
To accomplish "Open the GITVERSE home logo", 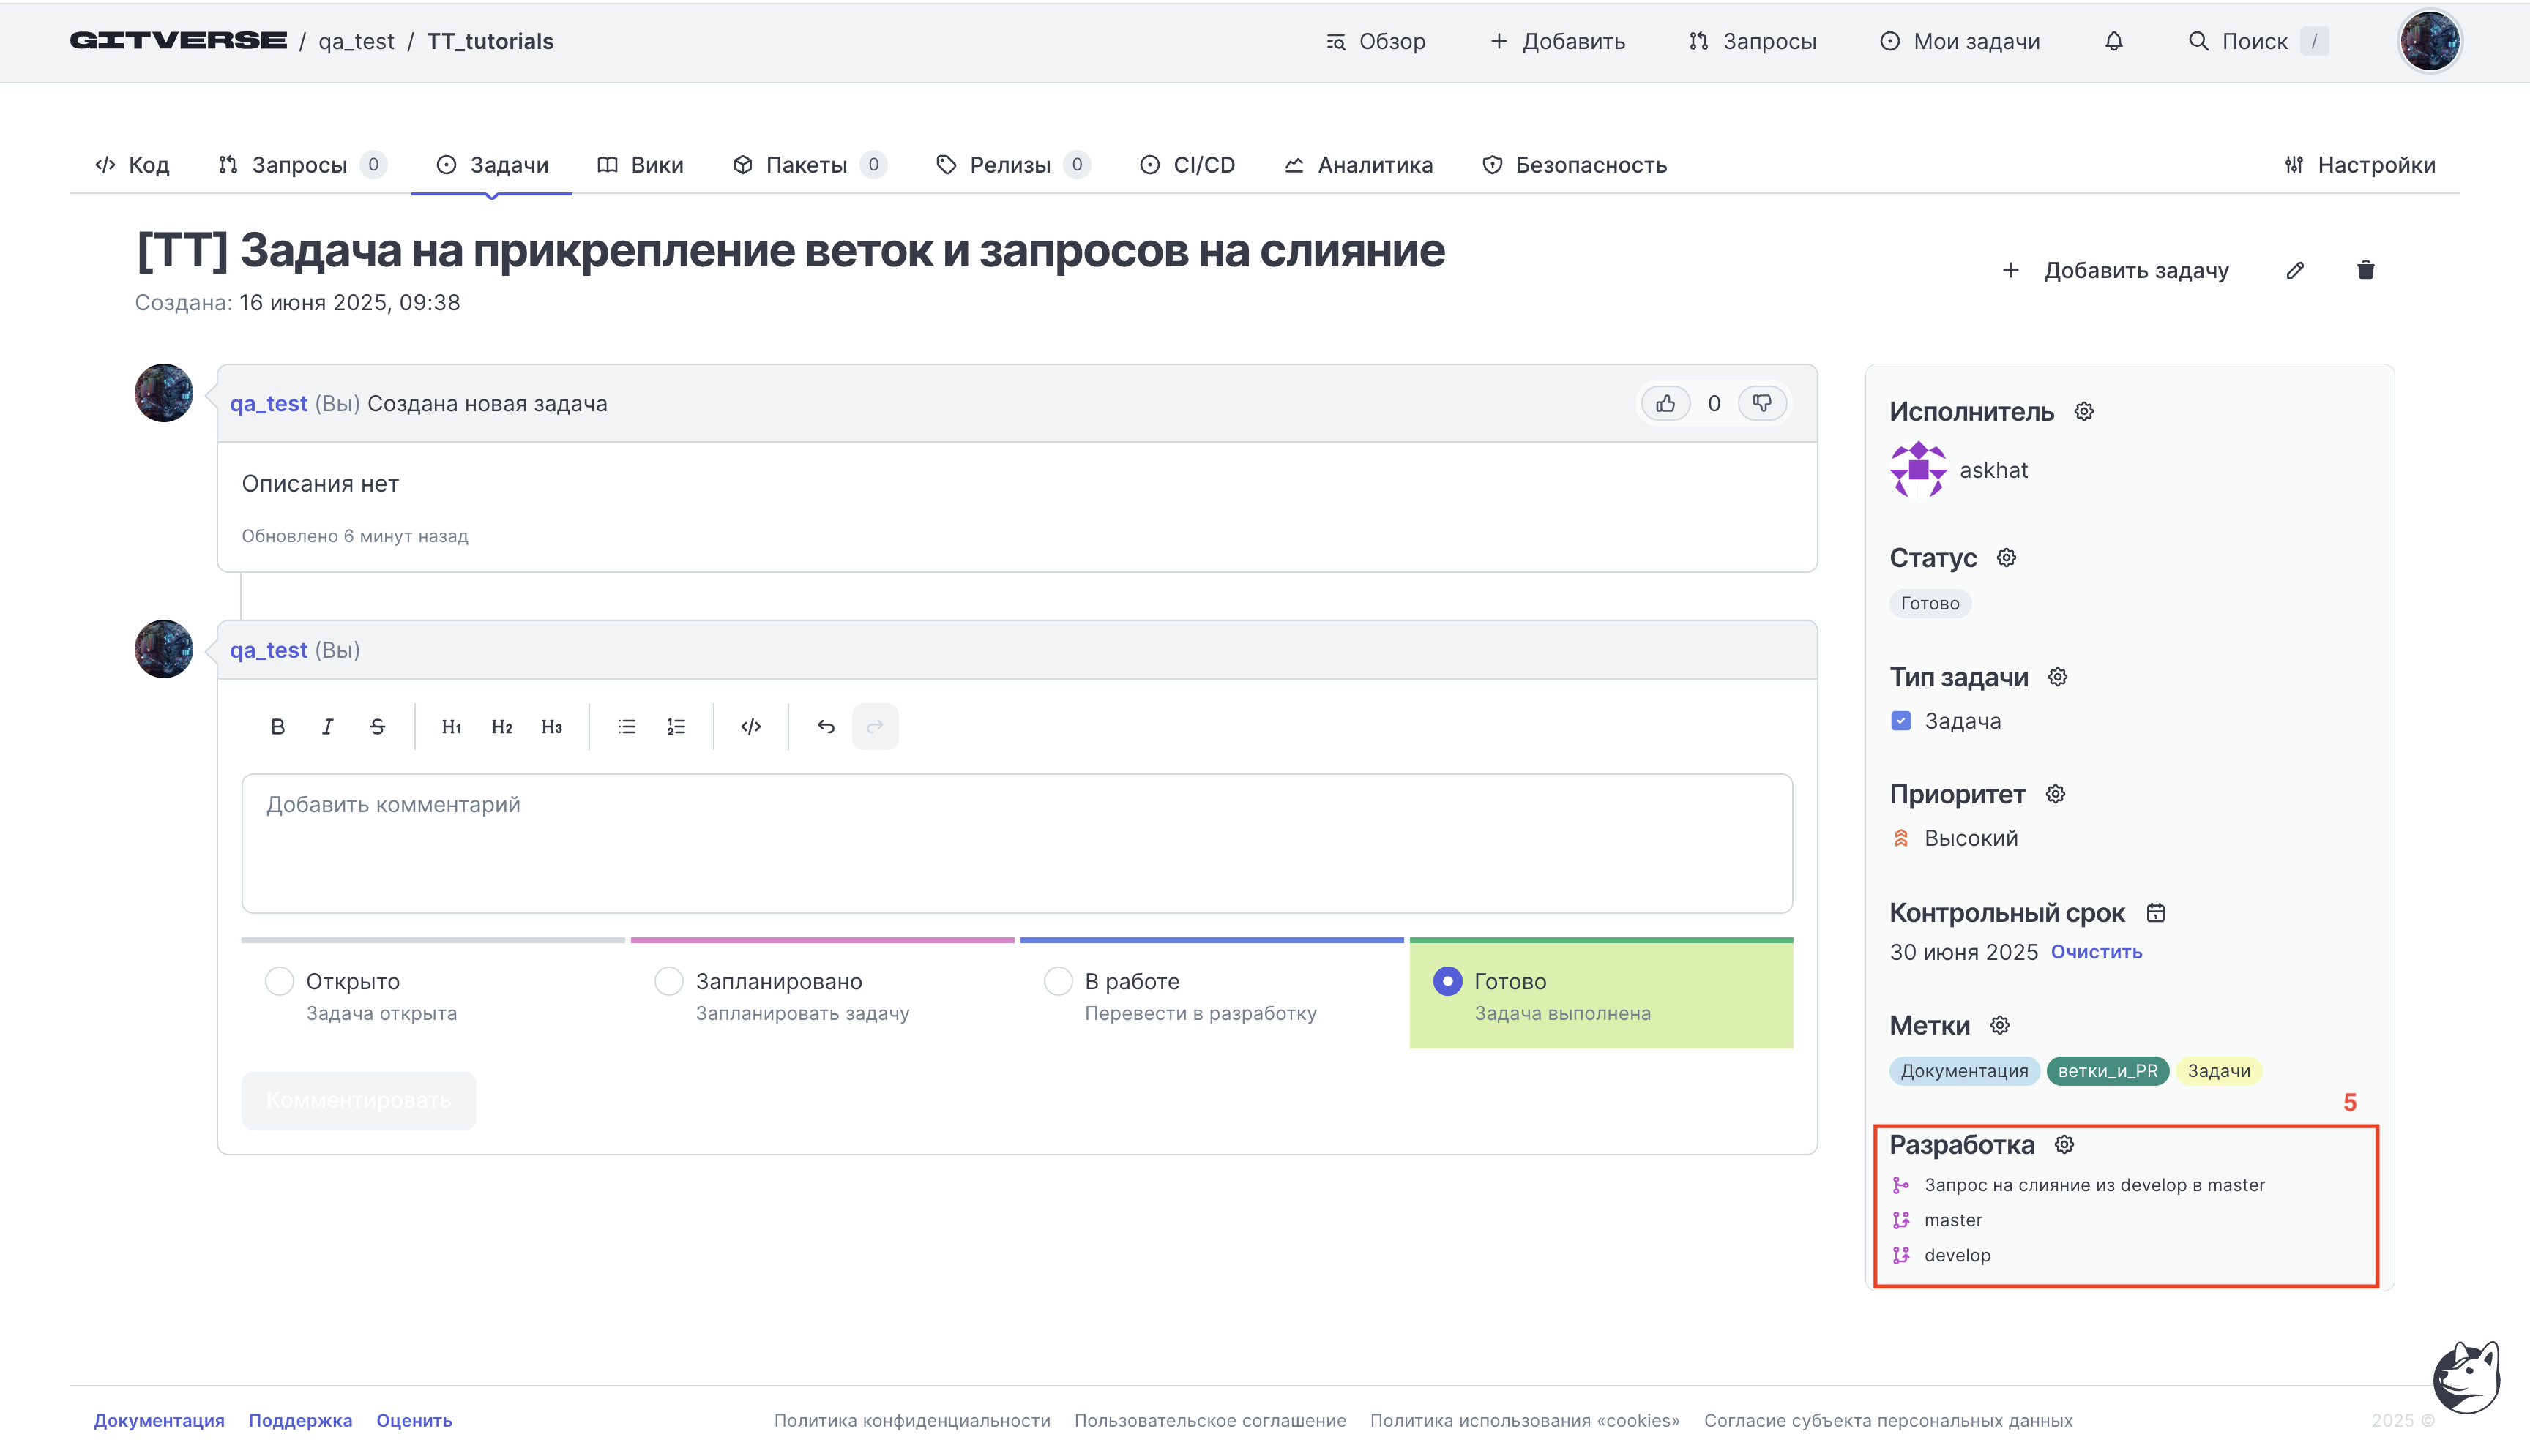I will (x=178, y=41).
